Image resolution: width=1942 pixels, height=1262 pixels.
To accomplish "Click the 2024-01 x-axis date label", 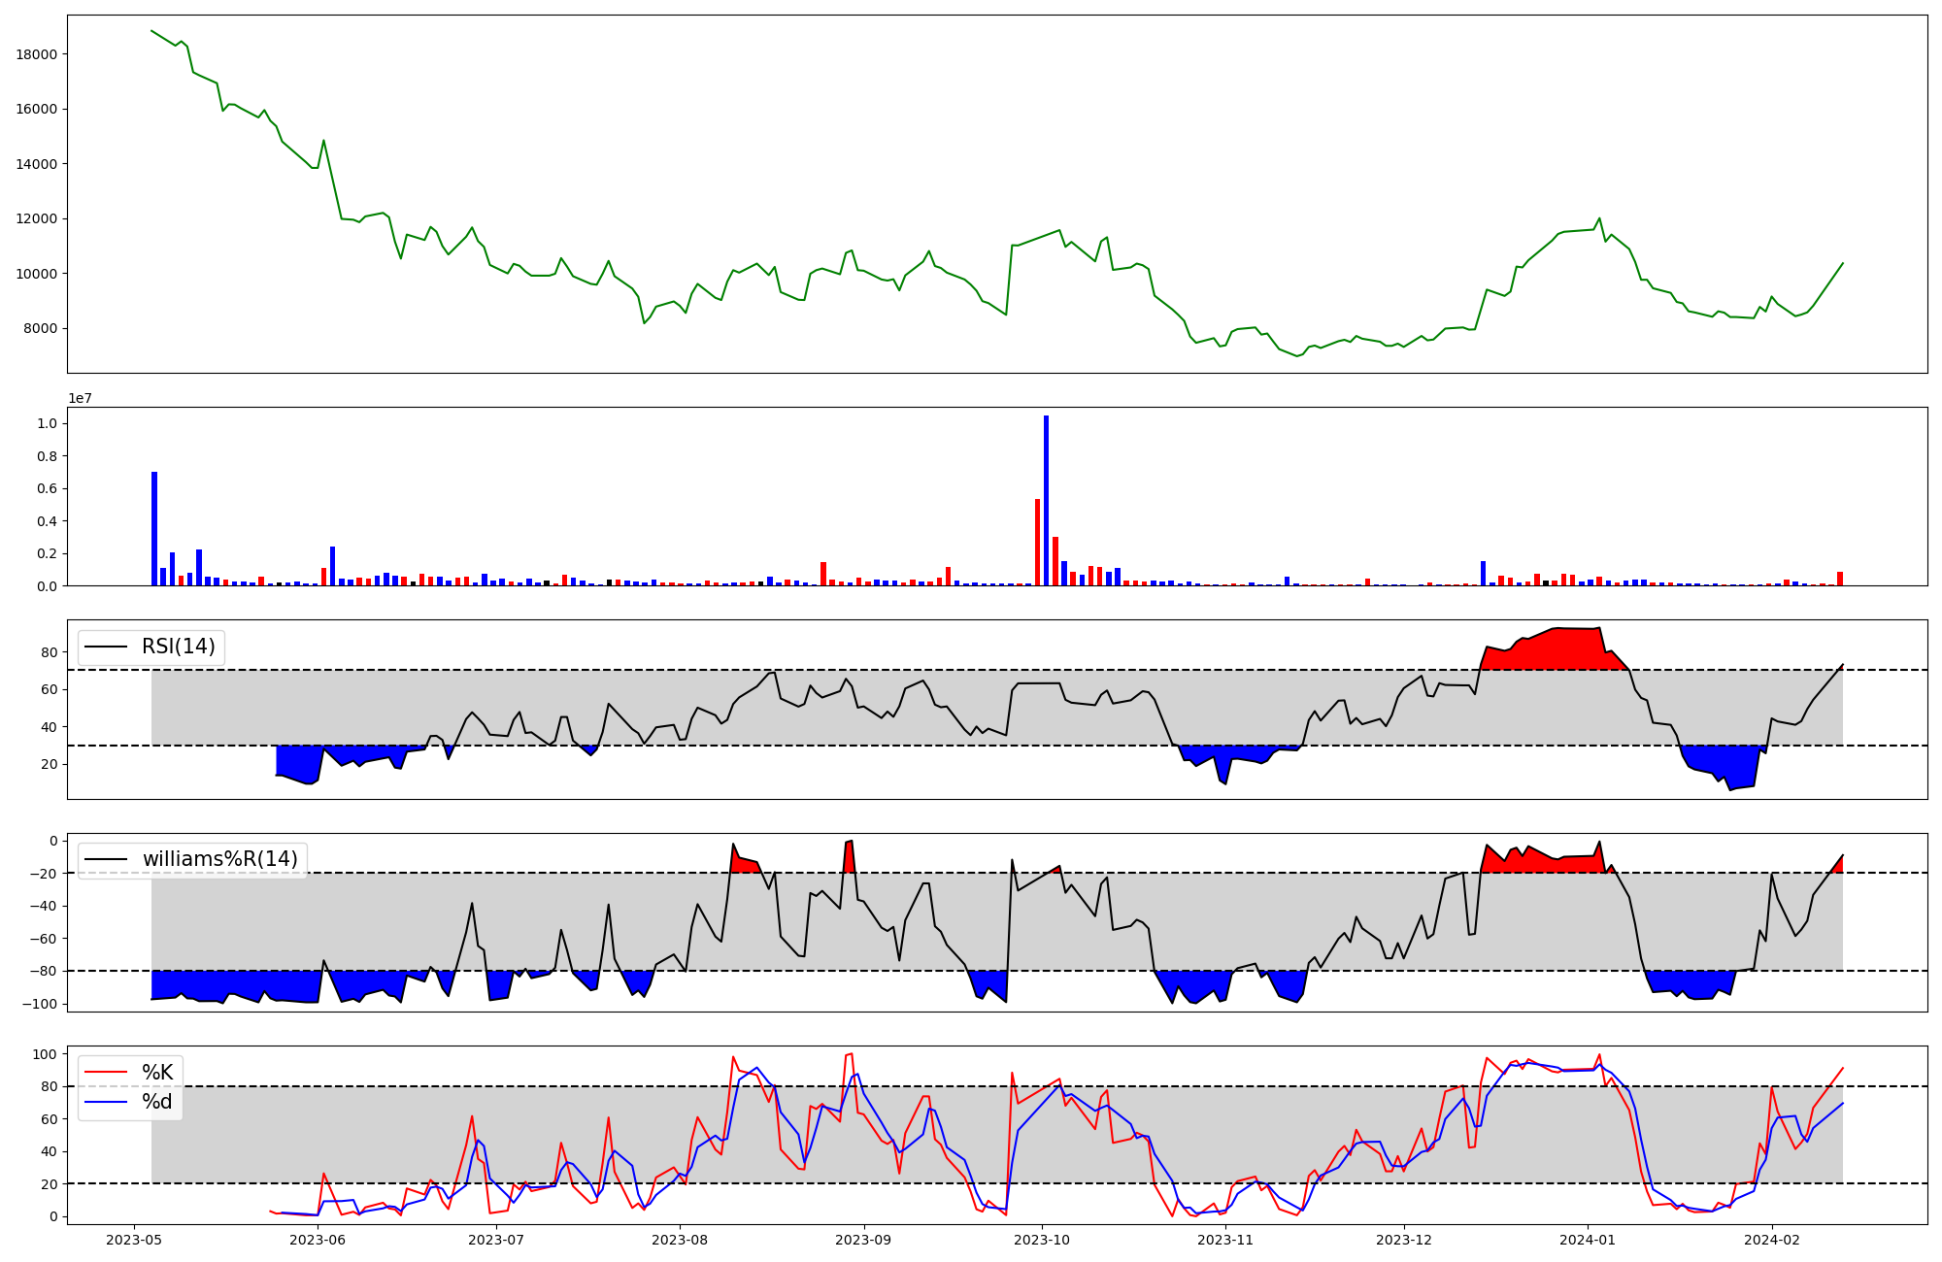I will [1588, 1240].
